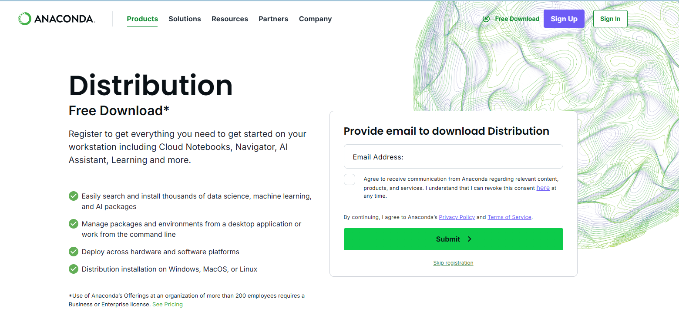Focus the Email Address input field
Image resolution: width=679 pixels, height=335 pixels.
coord(454,156)
